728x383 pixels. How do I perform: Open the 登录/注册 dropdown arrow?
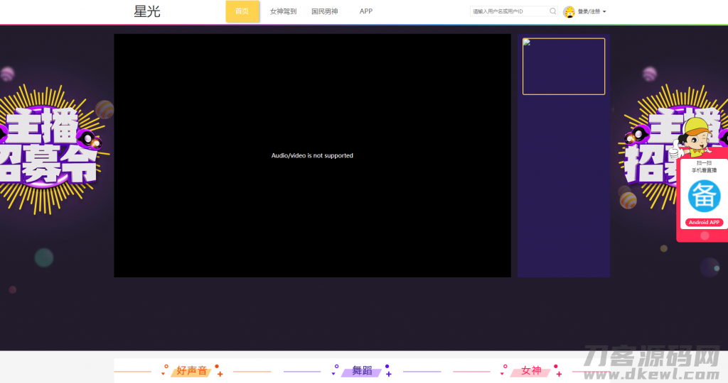(604, 12)
